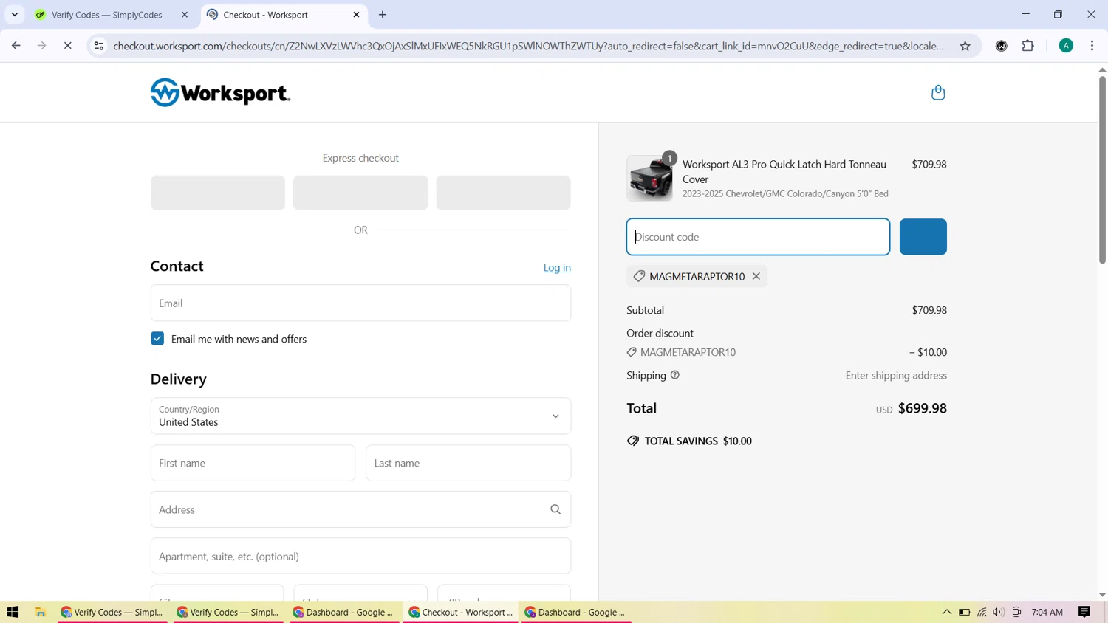The height and width of the screenshot is (623, 1108).
Task: Click the Log in link
Action: (x=557, y=267)
